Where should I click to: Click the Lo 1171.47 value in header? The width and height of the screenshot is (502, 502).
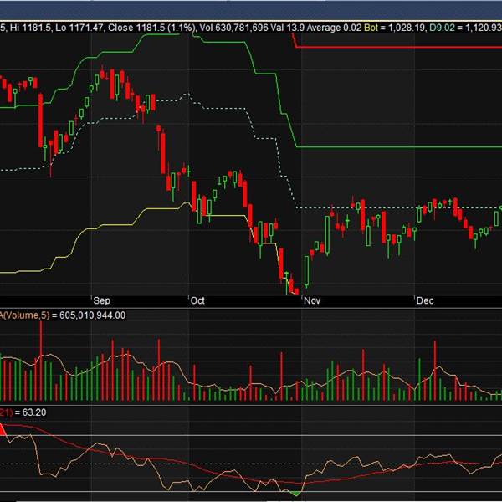point(79,28)
